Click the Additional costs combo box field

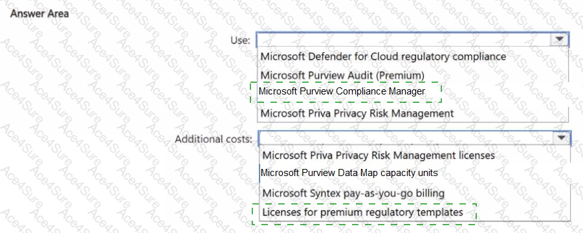(414, 139)
